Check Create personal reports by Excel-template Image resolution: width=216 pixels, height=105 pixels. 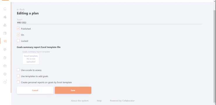(x=18, y=82)
